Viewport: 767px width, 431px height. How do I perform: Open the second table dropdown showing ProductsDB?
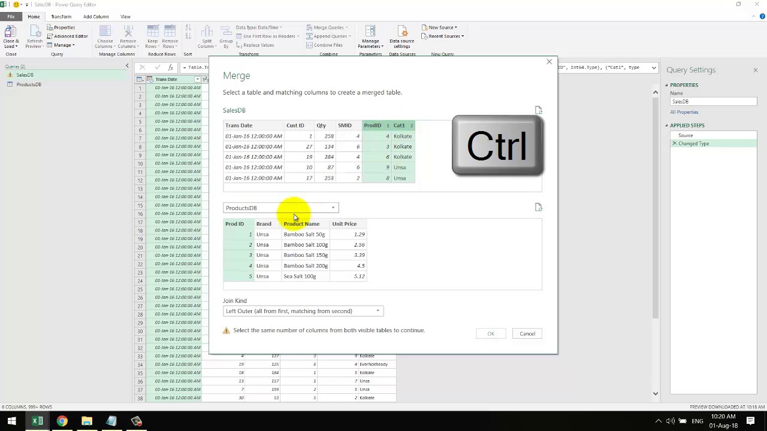pyautogui.click(x=280, y=208)
